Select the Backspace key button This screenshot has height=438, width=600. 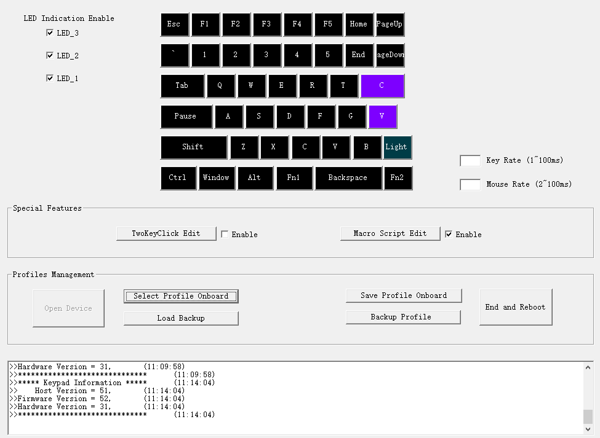tap(348, 178)
